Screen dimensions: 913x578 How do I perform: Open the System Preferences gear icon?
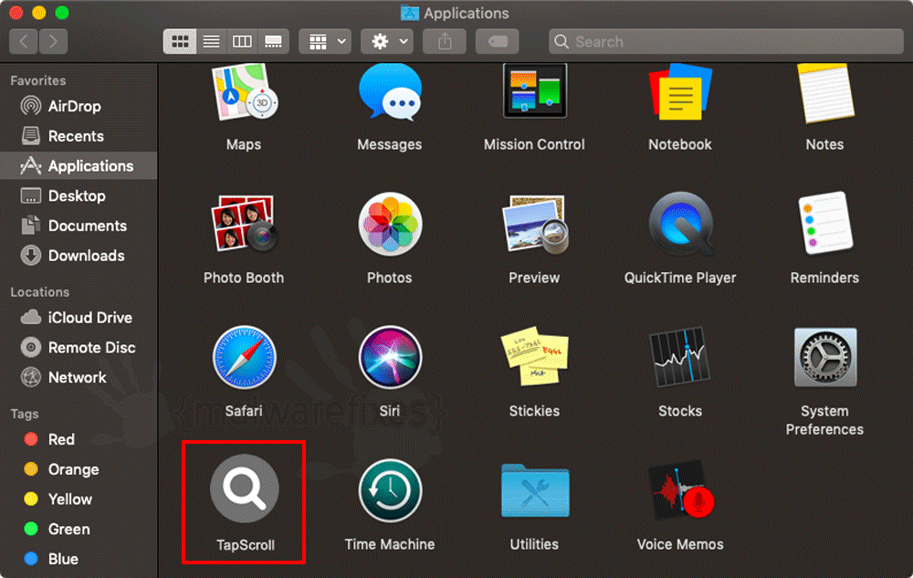point(825,357)
